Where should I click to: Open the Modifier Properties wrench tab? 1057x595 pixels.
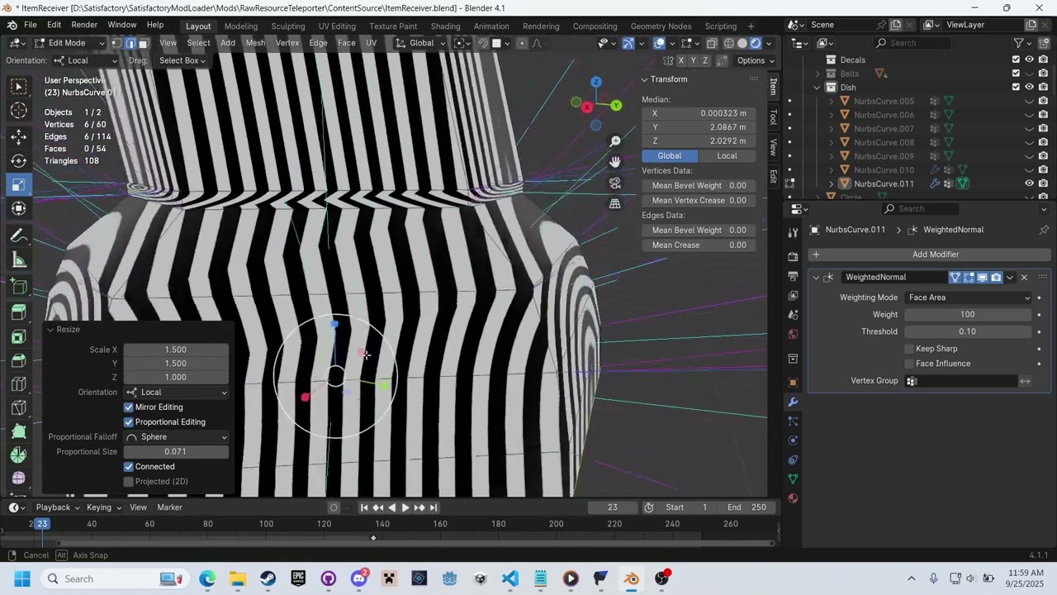tap(793, 402)
